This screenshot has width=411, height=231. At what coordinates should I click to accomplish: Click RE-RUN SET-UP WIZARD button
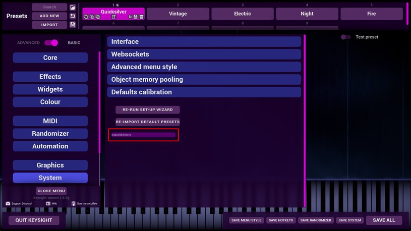pyautogui.click(x=148, y=109)
